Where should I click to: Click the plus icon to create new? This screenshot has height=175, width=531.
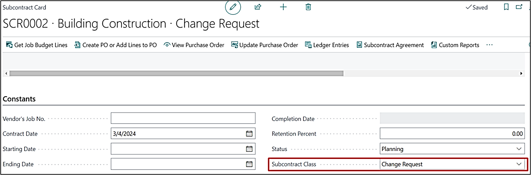tap(283, 7)
